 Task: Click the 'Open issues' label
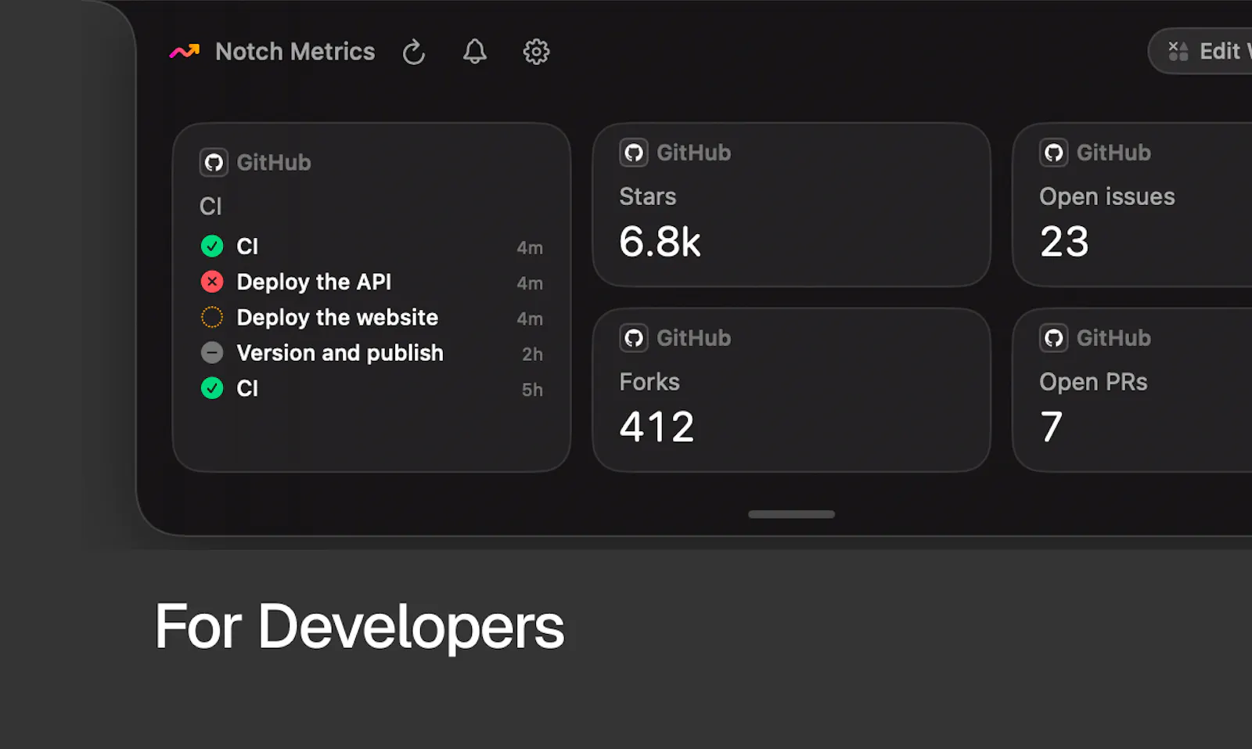[1106, 196]
